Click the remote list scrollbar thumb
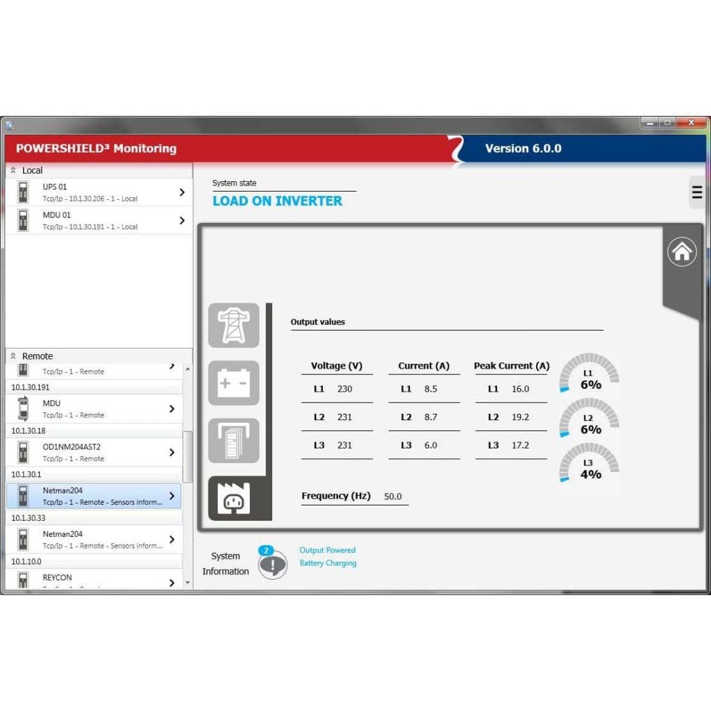Viewport: 711px width, 711px height. (187, 457)
